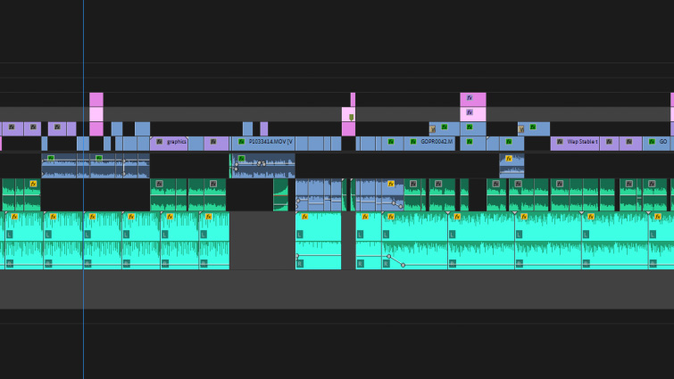The height and width of the screenshot is (379, 674).
Task: Select the light pink clip beside the playhead
Action: point(96,114)
